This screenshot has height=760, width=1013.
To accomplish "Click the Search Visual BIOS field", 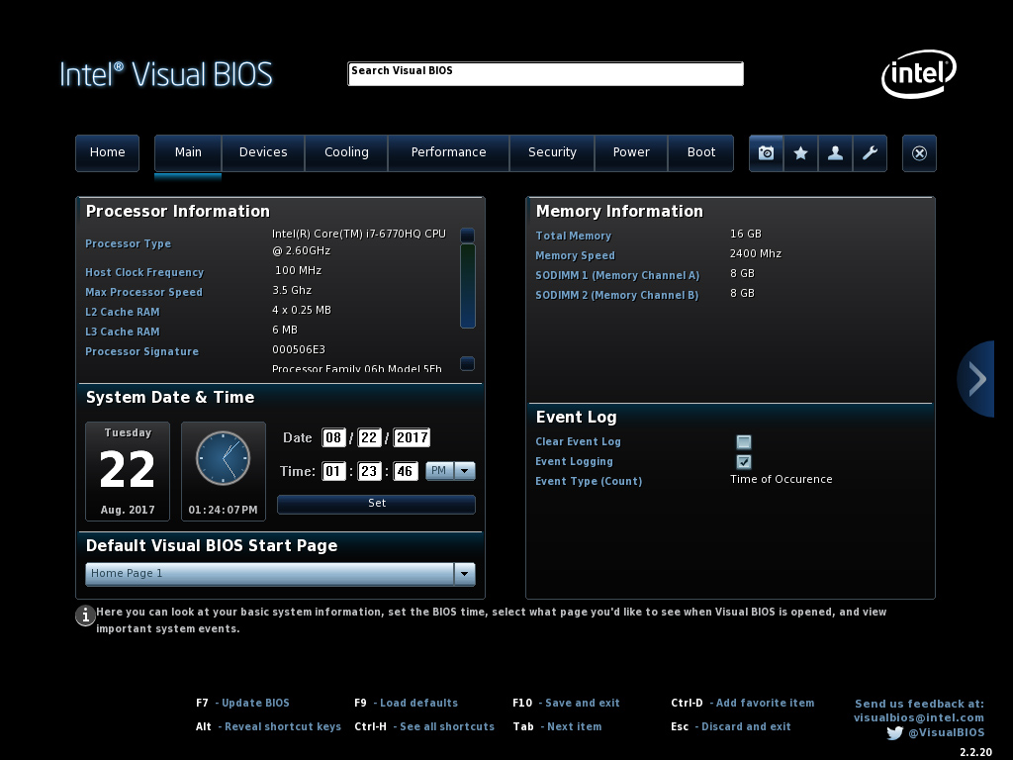I will pos(544,73).
